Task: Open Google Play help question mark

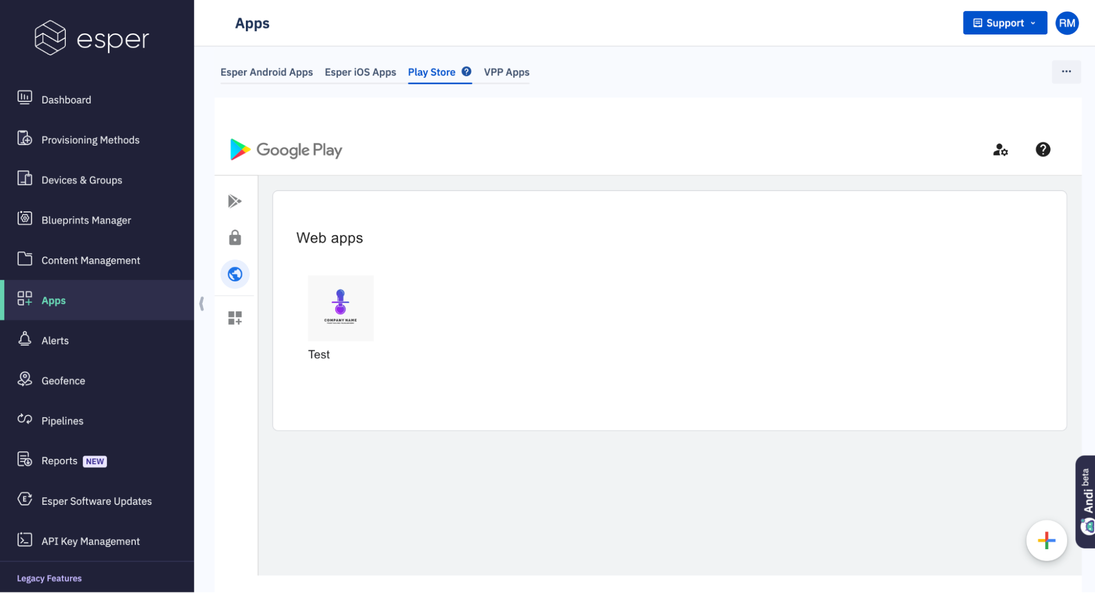Action: pyautogui.click(x=1042, y=149)
